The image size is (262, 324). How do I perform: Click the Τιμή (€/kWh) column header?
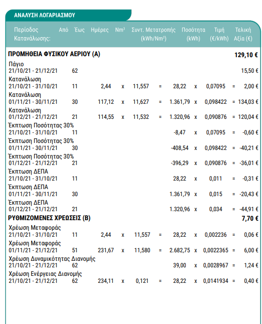pos(219,34)
